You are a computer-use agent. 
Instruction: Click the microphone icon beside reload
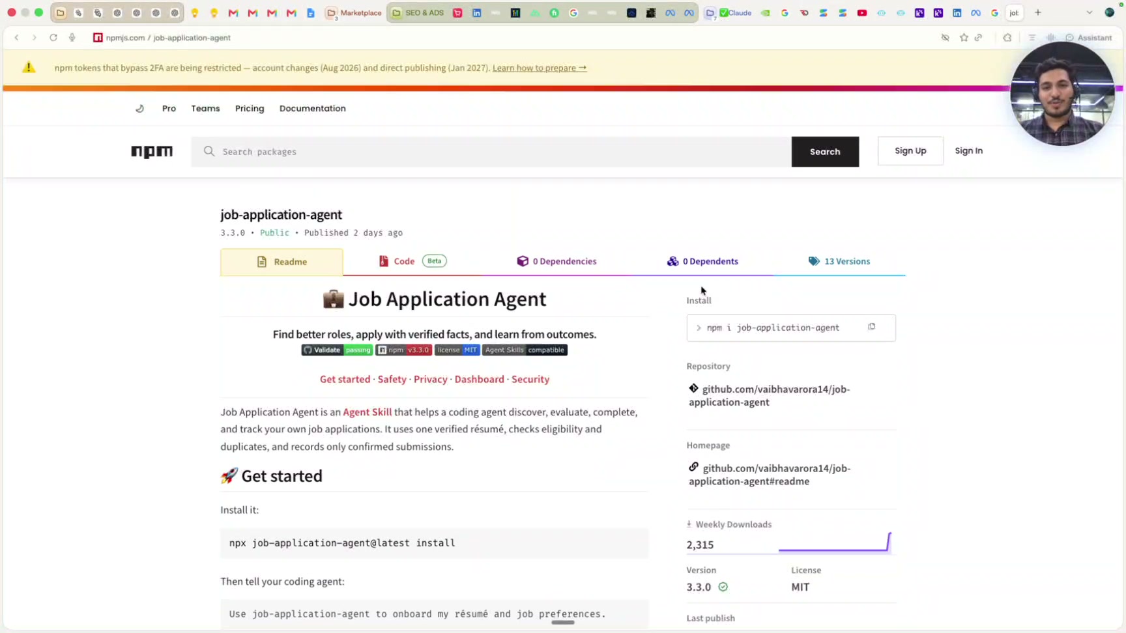click(72, 38)
